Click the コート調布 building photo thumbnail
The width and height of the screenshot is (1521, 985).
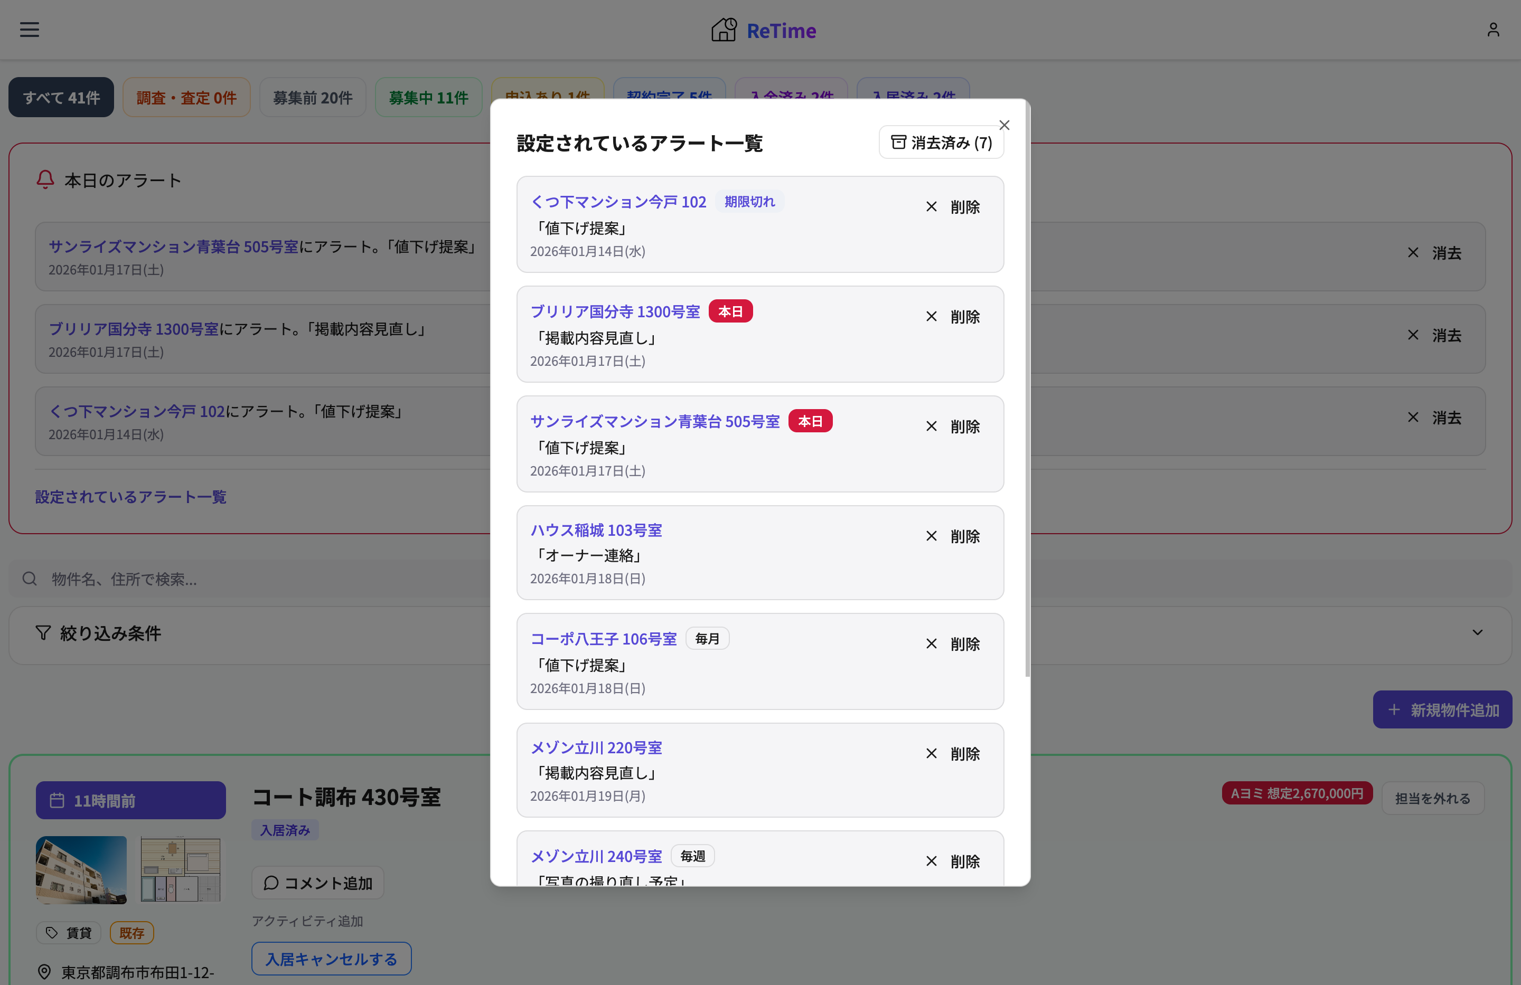point(80,870)
